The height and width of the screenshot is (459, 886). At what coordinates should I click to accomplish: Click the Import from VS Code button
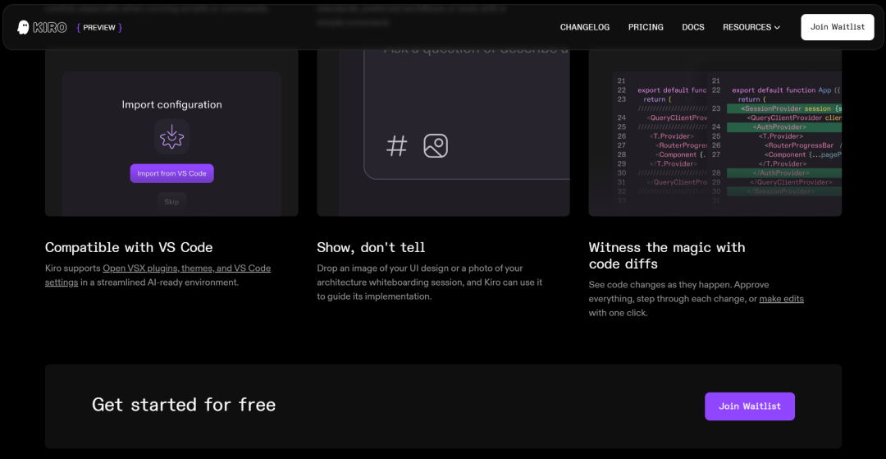(171, 173)
